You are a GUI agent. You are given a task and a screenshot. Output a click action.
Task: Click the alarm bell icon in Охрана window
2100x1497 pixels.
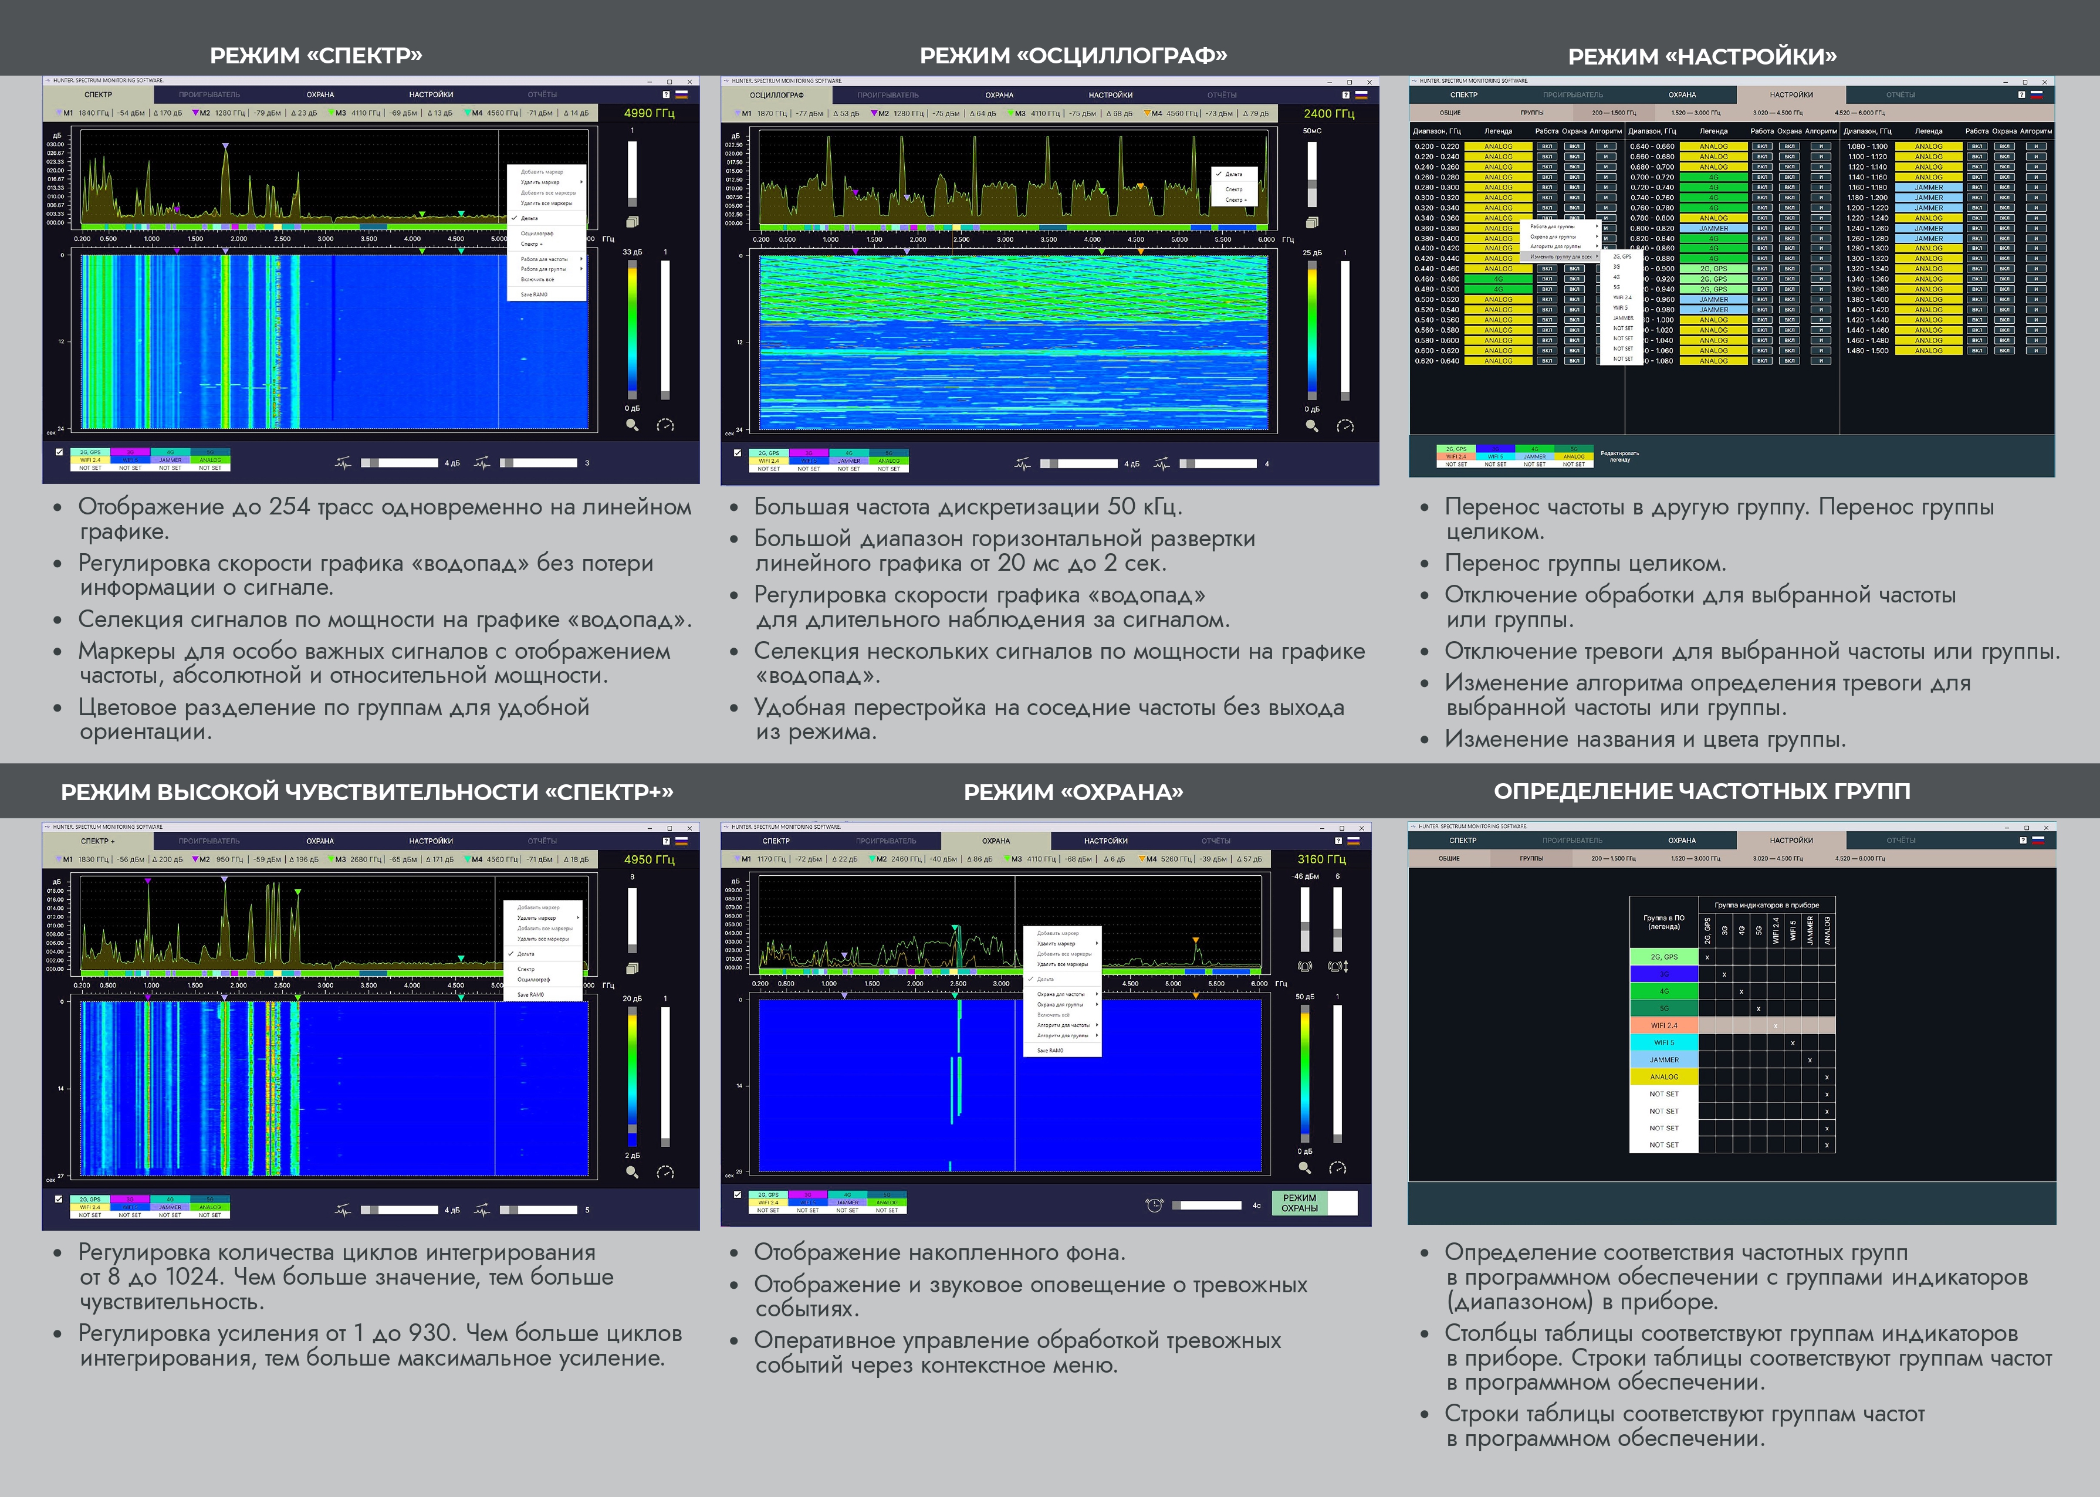tap(1304, 966)
